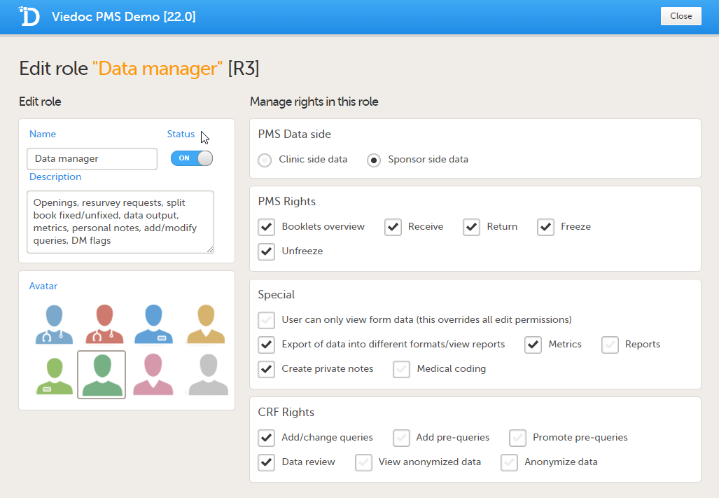
Task: Click inside the Description text area
Action: [x=120, y=221]
